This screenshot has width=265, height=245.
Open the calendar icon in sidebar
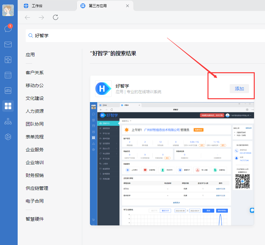[8, 75]
